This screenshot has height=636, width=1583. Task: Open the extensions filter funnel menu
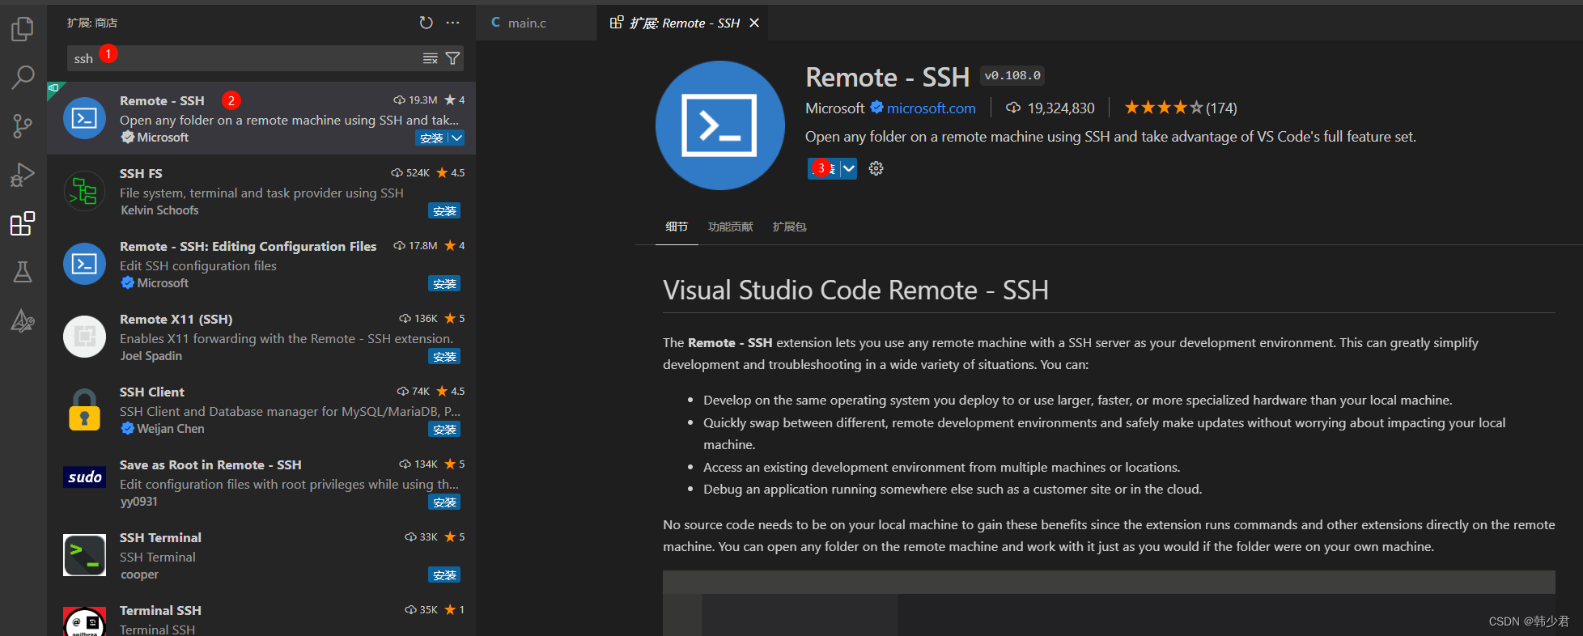453,58
